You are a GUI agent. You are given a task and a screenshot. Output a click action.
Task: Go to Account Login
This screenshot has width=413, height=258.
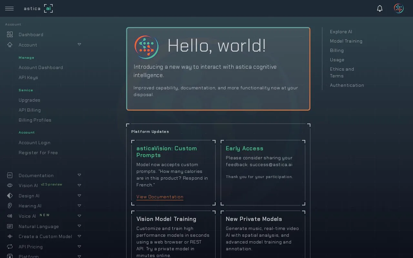(x=35, y=143)
